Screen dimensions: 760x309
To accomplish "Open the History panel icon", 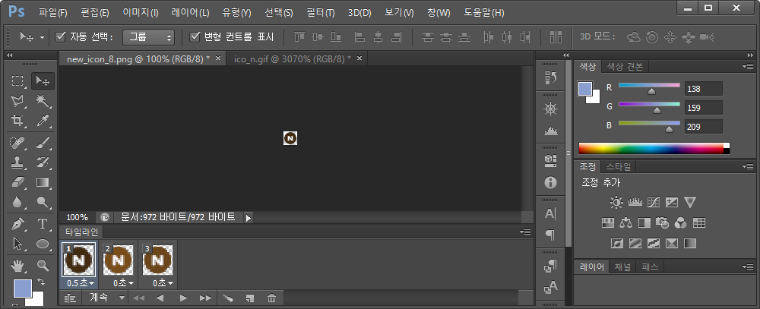I will pyautogui.click(x=550, y=77).
